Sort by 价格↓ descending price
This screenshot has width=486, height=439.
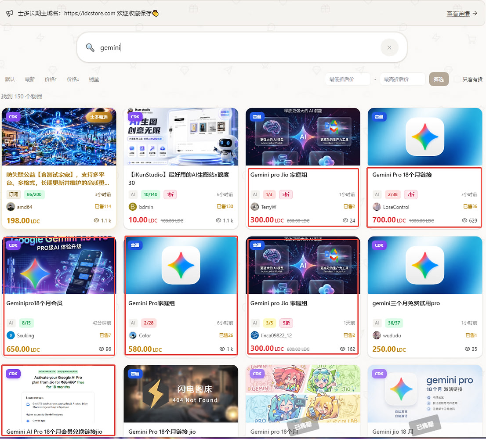pos(73,79)
